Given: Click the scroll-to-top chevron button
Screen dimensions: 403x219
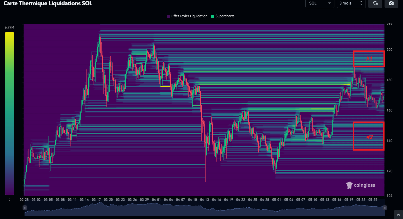Looking at the screenshot, I should (x=398, y=215).
